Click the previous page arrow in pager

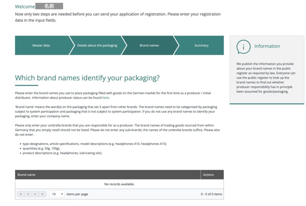pyautogui.click(x=28, y=194)
